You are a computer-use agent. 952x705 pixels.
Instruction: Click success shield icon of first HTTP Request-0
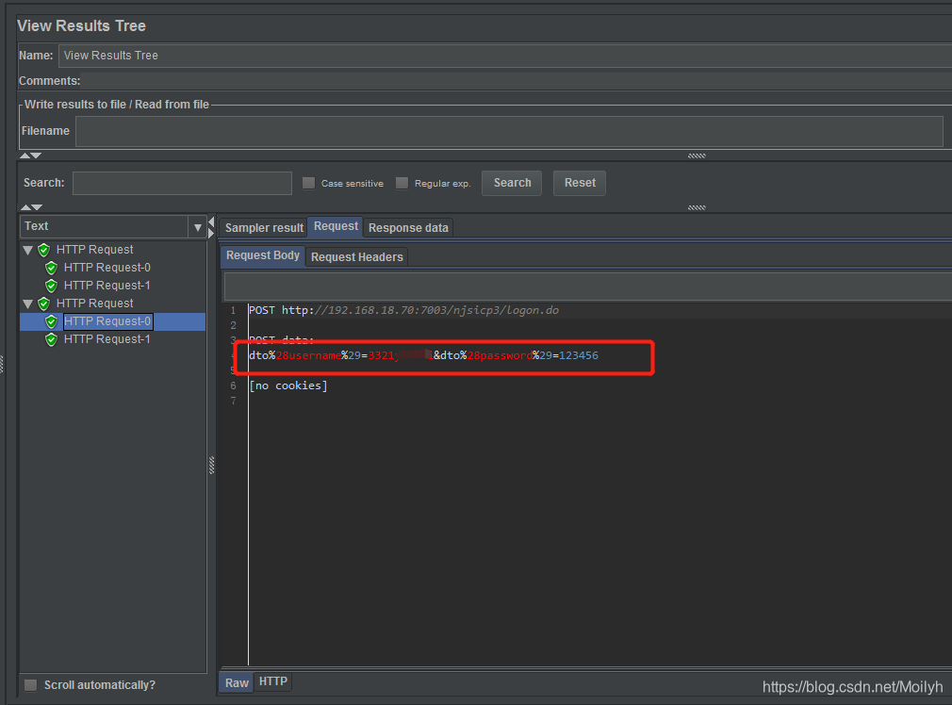tap(52, 268)
